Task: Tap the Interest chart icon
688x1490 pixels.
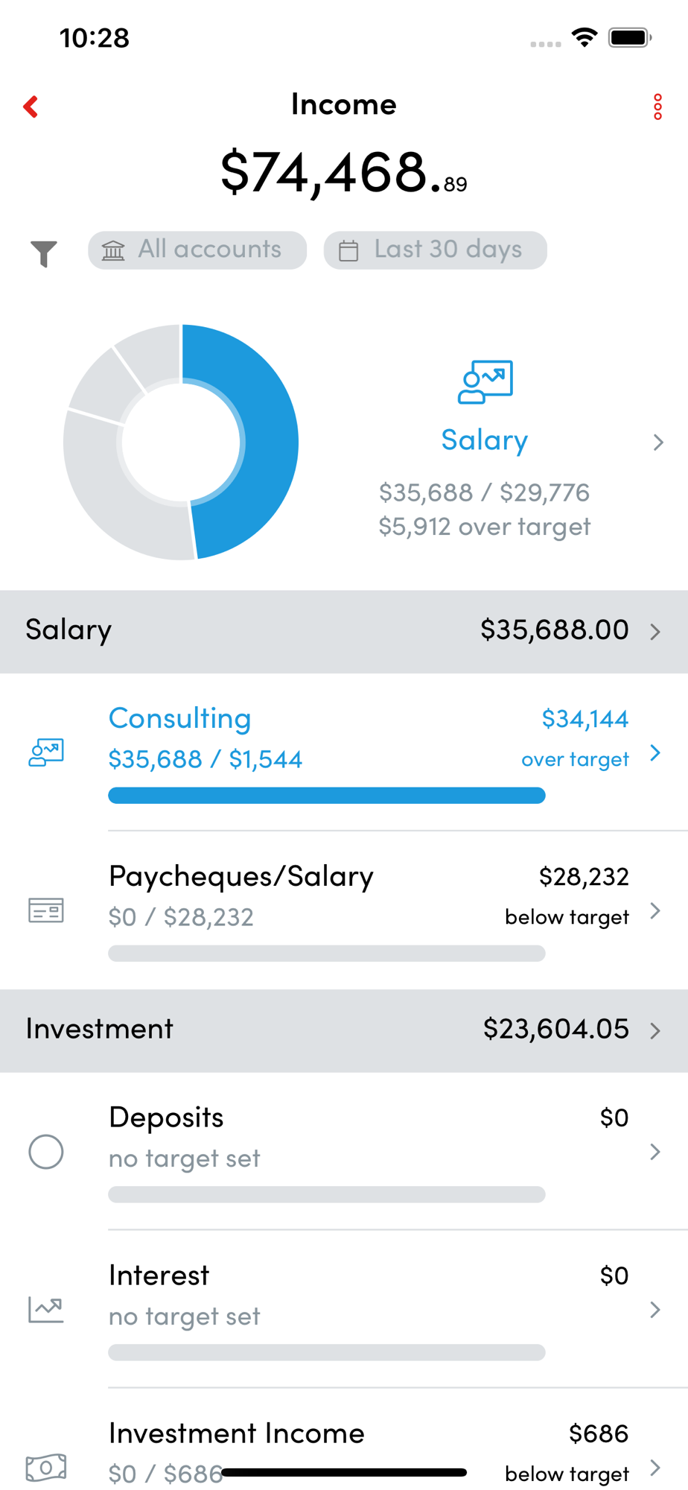Action: pos(46,1310)
